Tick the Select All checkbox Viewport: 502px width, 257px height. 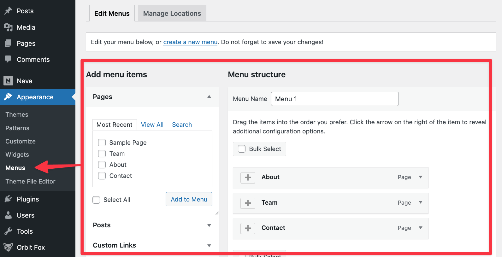(96, 200)
